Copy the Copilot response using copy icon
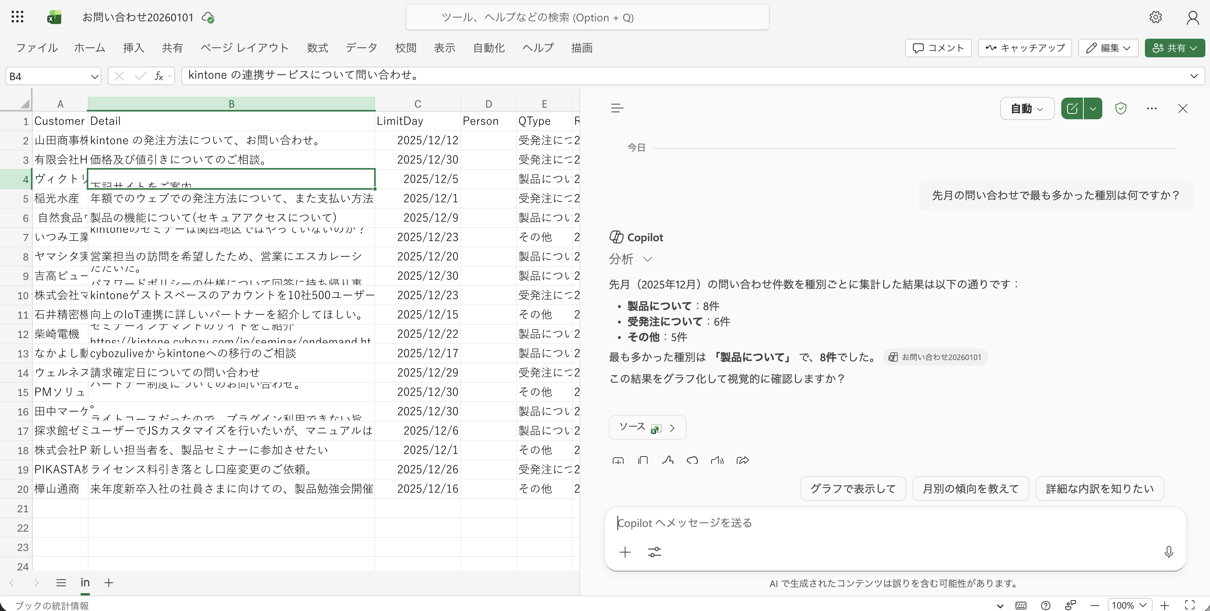Screen dimensions: 1210x611 pyautogui.click(x=643, y=461)
